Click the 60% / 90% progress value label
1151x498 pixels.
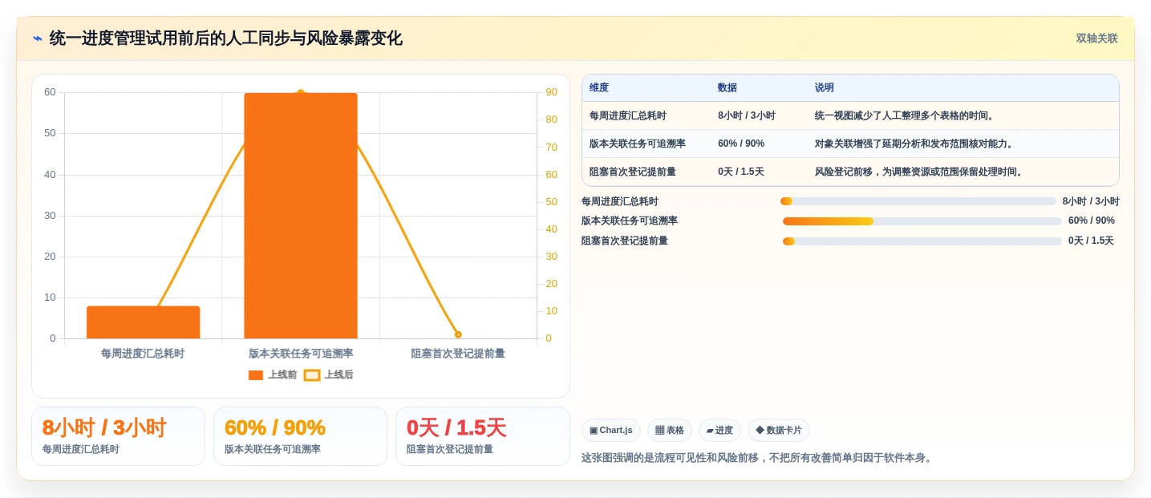(1092, 221)
